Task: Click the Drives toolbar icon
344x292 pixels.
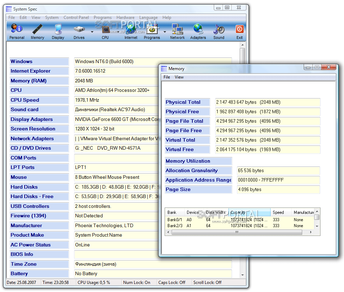Action: point(79,32)
